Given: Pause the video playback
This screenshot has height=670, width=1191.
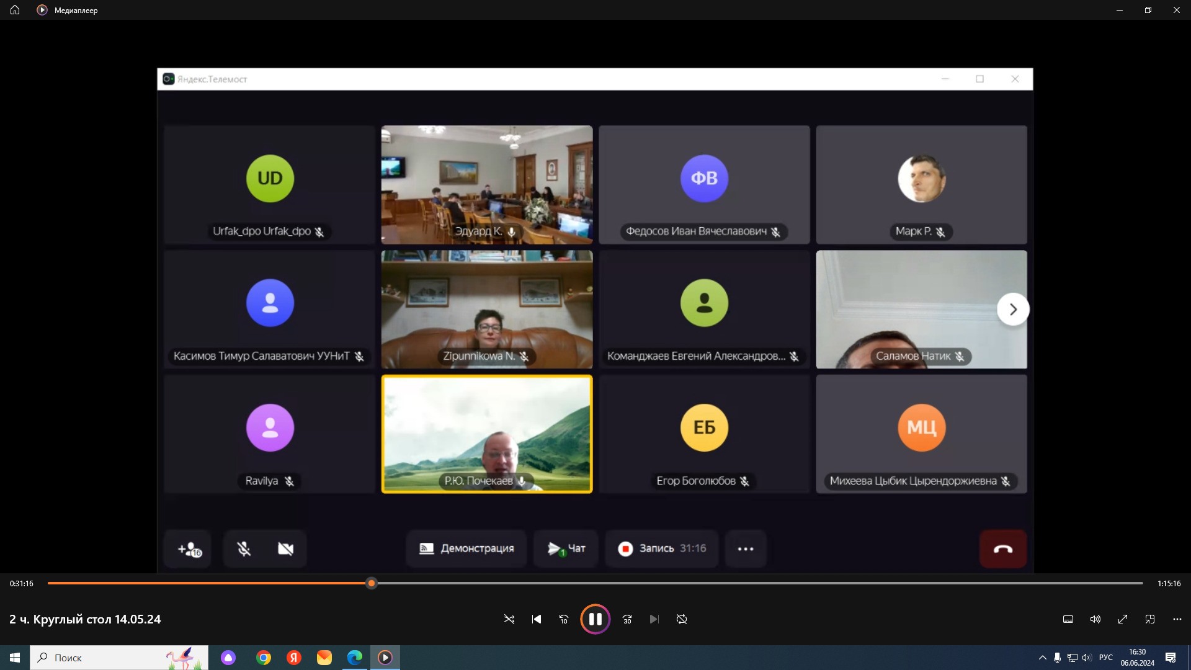Looking at the screenshot, I should pyautogui.click(x=595, y=619).
